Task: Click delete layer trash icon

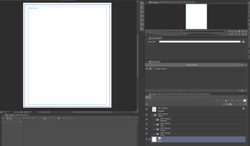Action: click(246, 104)
